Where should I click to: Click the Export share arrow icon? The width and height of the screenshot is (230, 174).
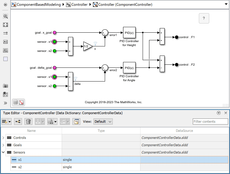tap(63, 121)
